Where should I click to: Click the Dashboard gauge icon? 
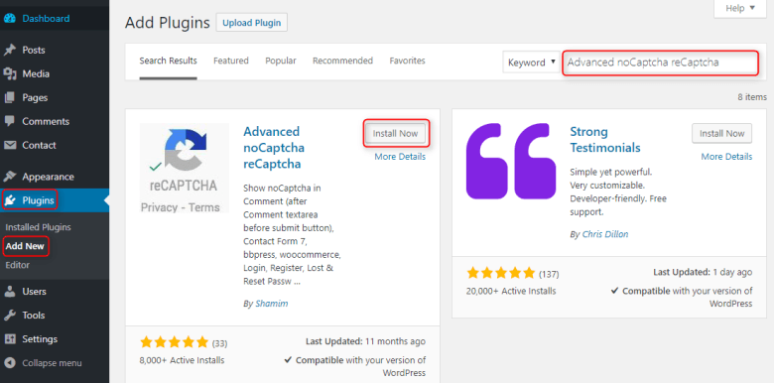coord(9,19)
